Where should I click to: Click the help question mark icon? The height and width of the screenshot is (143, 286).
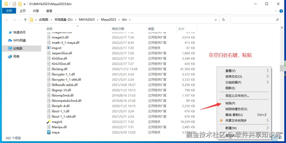point(281,11)
